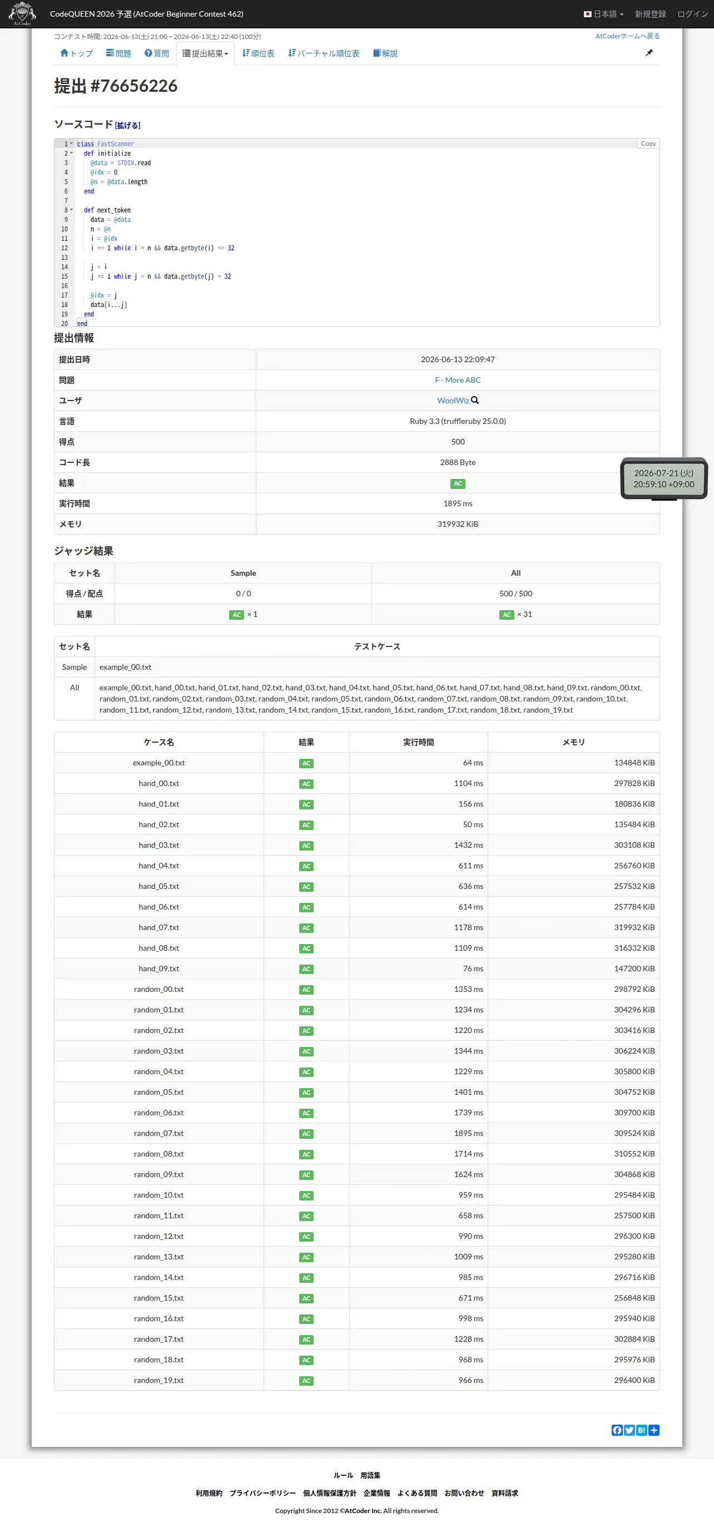Image resolution: width=714 pixels, height=1527 pixels.
Task: Go to the 順位表 standings tab
Action: [x=258, y=53]
